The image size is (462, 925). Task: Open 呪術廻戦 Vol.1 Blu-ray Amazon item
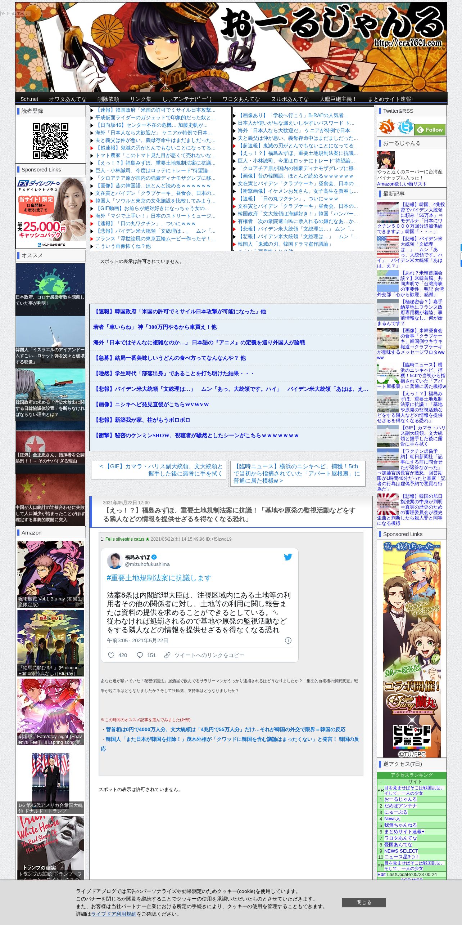pos(50,574)
